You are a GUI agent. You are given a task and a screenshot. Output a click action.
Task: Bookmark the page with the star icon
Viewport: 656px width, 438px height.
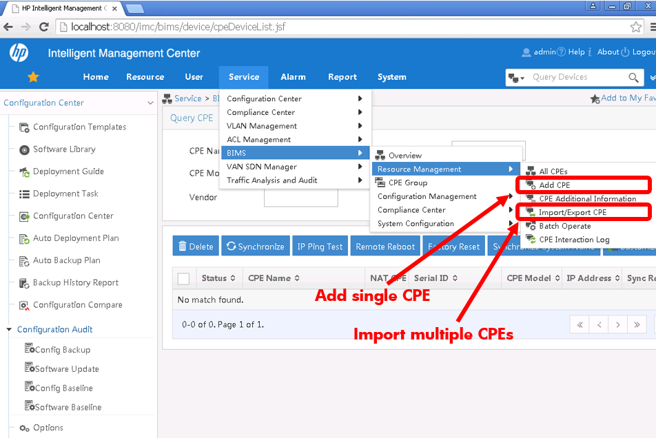[x=636, y=27]
